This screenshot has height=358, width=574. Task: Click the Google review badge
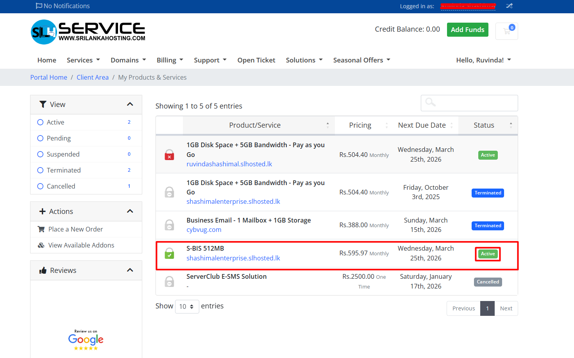(86, 340)
